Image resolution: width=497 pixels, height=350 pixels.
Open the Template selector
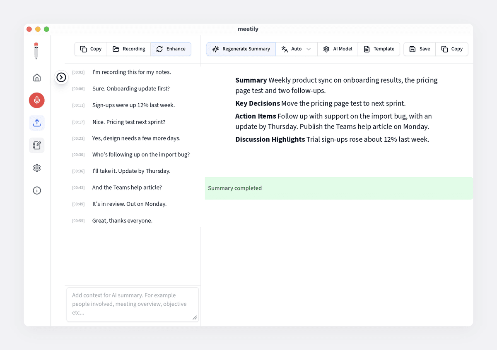[x=379, y=49]
